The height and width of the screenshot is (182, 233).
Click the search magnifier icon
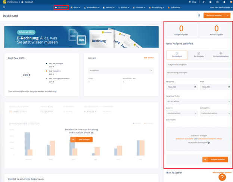pyautogui.click(x=4, y=7)
